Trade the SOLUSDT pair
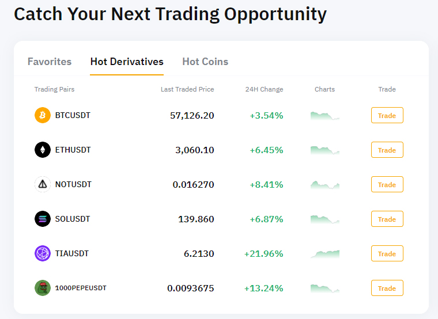The image size is (438, 319). click(387, 219)
